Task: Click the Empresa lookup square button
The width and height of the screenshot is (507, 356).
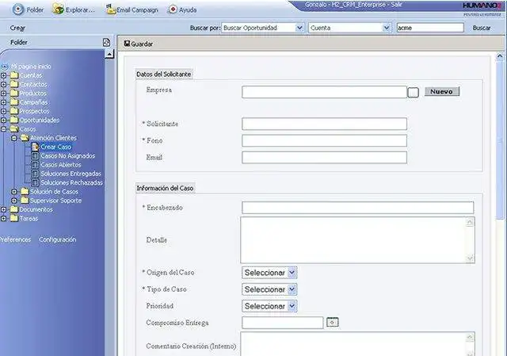Action: pos(413,92)
